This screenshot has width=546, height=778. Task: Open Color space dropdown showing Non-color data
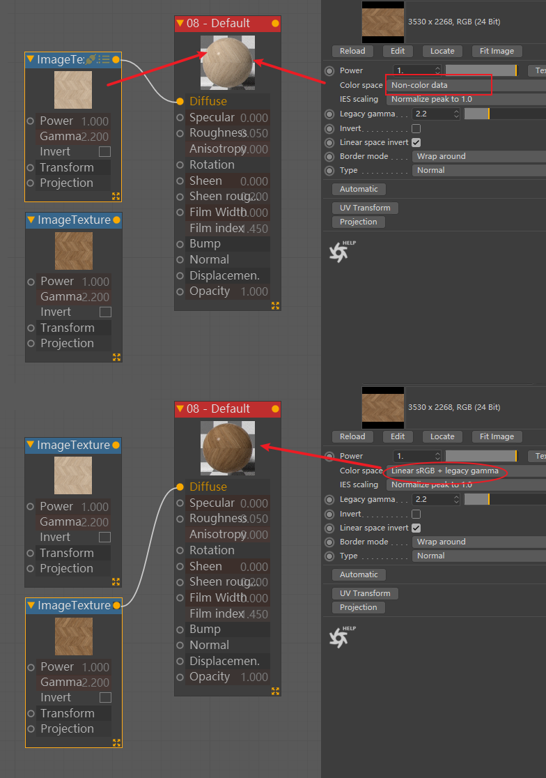click(466, 85)
